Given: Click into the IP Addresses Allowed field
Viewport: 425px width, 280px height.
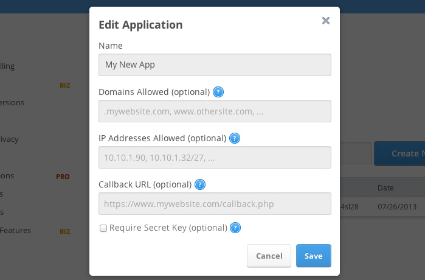Looking at the screenshot, I should (215, 157).
